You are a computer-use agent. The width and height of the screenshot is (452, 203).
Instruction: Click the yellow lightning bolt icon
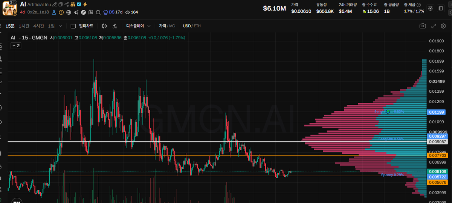click(x=85, y=5)
